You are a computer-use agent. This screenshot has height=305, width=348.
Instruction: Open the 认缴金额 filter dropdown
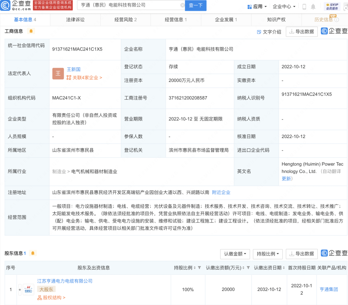235,254
